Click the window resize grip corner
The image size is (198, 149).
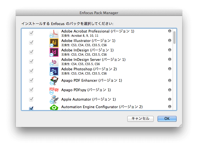(x=181, y=125)
